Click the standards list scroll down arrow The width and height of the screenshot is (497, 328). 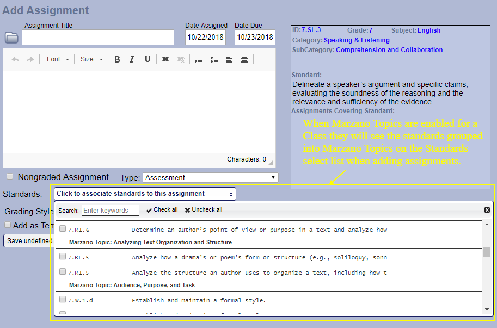point(487,310)
